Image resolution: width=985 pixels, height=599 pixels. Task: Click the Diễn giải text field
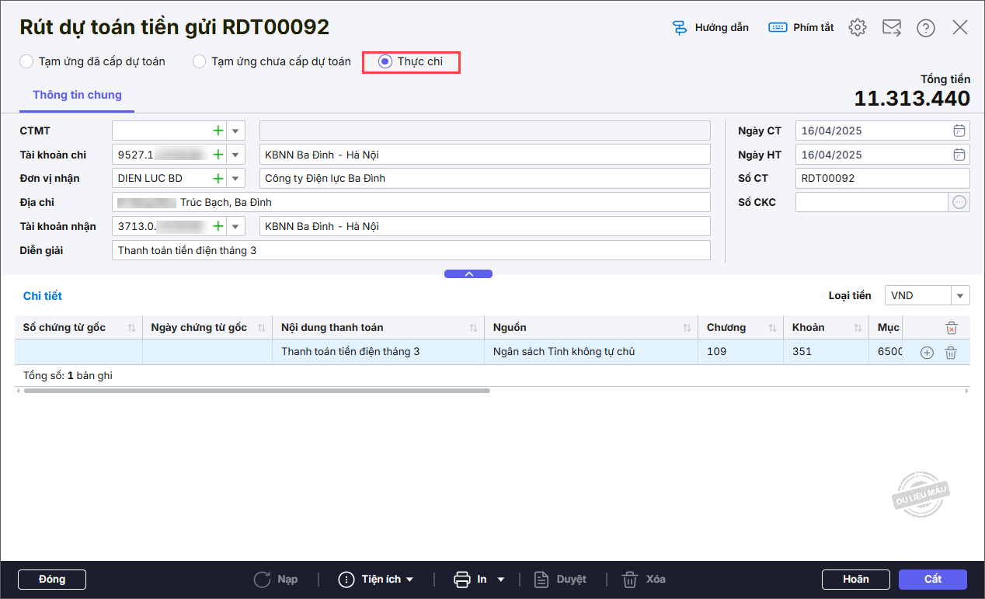(x=410, y=250)
